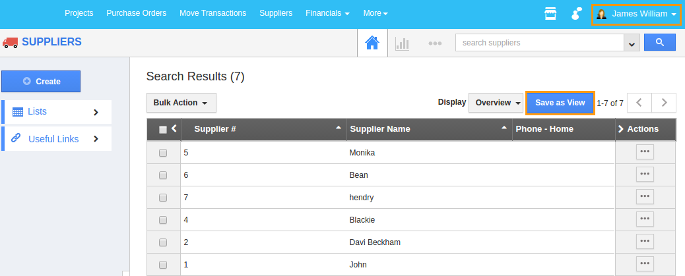The width and height of the screenshot is (685, 276).
Task: Tick the checkbox for supplier Bean
Action: tap(163, 175)
